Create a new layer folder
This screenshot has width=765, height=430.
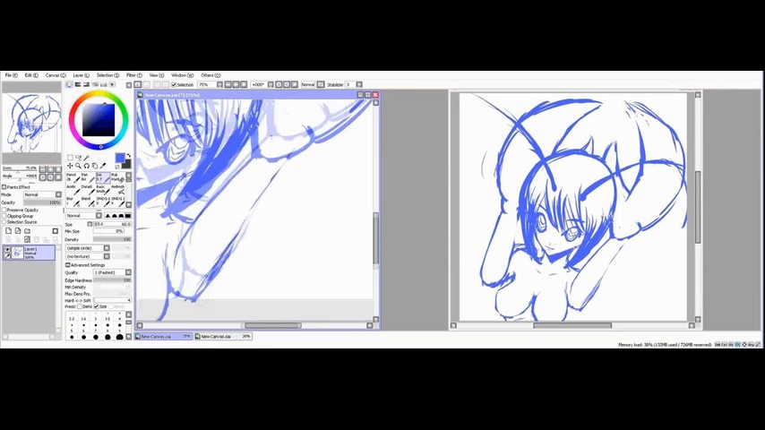27,231
